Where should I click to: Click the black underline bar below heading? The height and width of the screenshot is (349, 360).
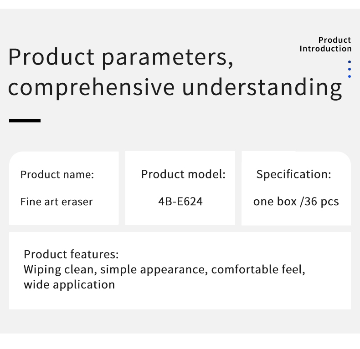click(x=25, y=121)
